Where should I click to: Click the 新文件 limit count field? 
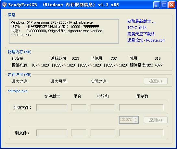(141, 133)
